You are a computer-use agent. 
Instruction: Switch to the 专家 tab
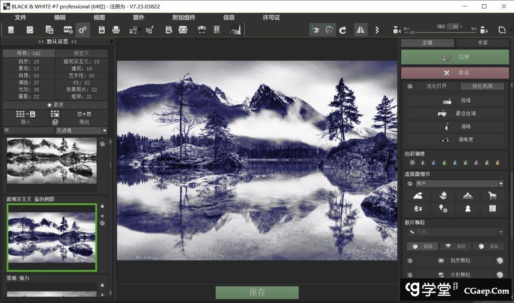tap(483, 43)
